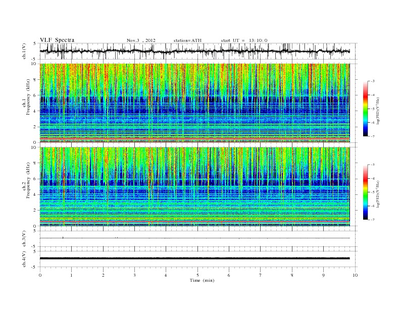Viewport: 400px width, 309px height.
Task: Click the "-3" label on ch.1 colorbar
Action: tap(372, 81)
